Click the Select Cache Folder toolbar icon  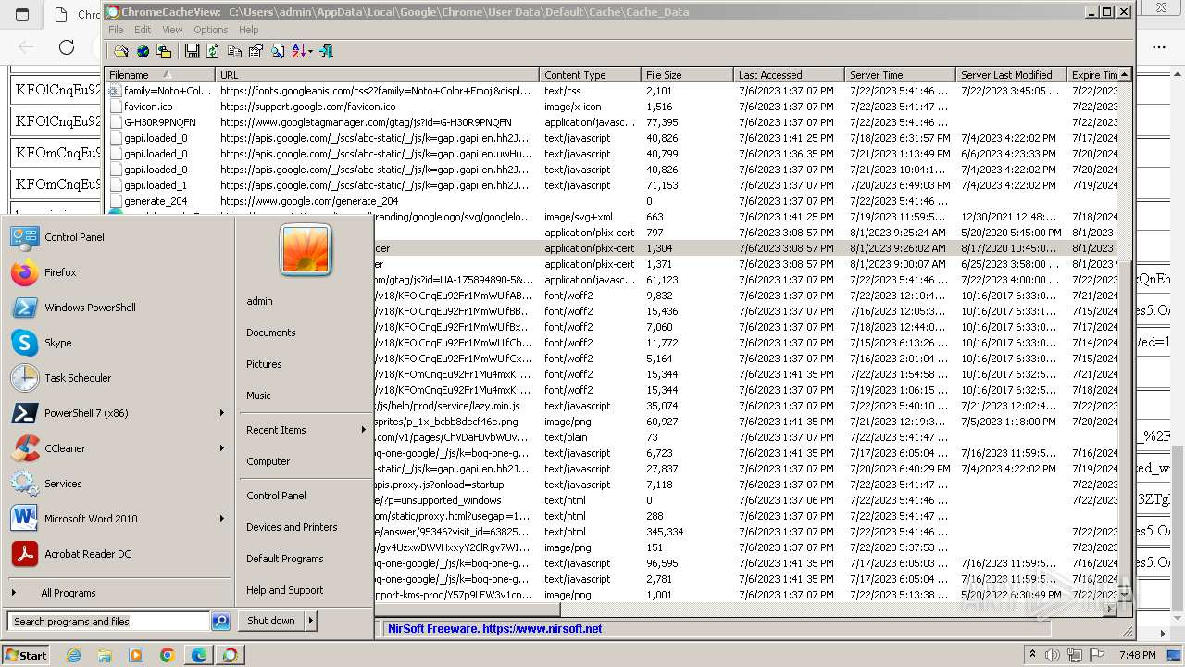[121, 52]
